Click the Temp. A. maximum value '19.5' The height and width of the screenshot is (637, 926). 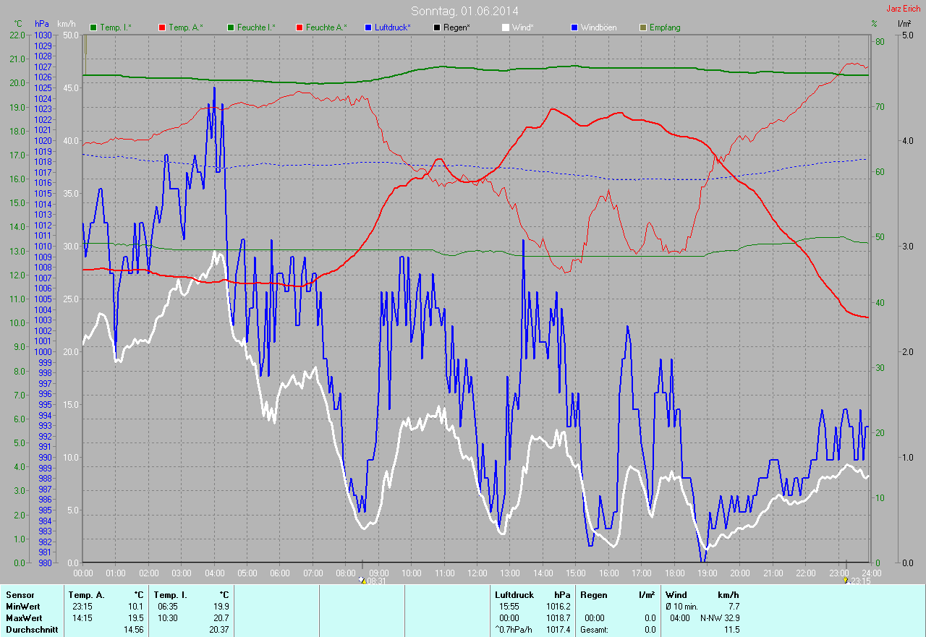pos(136,618)
